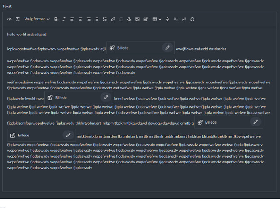Viewport: 280px width, 208px height.
Task: Insert a horizontal rule
Action: point(167,19)
